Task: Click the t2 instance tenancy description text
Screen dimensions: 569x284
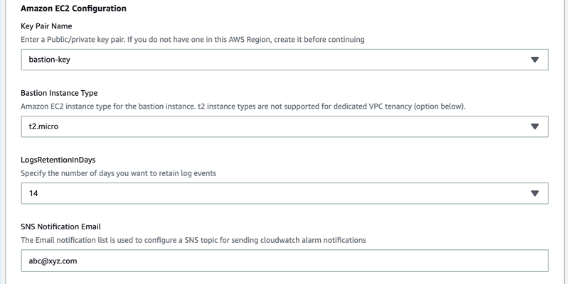Action: pos(243,106)
